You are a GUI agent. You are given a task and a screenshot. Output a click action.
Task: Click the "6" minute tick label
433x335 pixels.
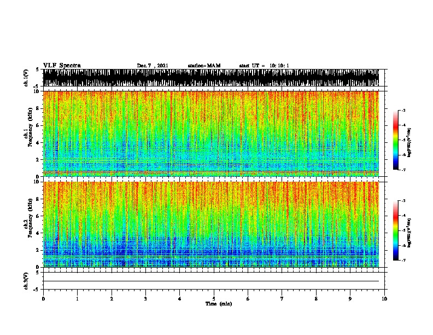click(x=248, y=299)
